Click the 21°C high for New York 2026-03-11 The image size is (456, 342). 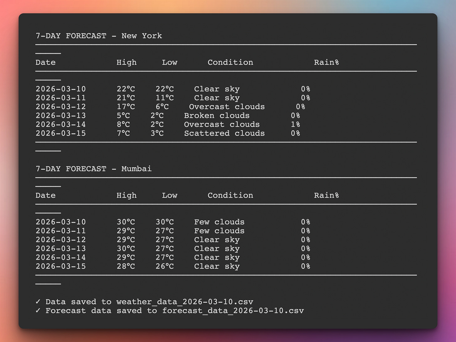coord(126,98)
